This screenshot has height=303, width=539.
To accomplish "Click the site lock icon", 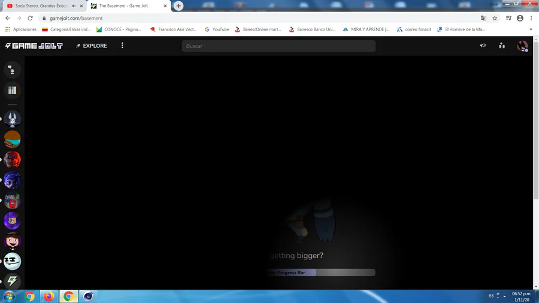I will (44, 18).
